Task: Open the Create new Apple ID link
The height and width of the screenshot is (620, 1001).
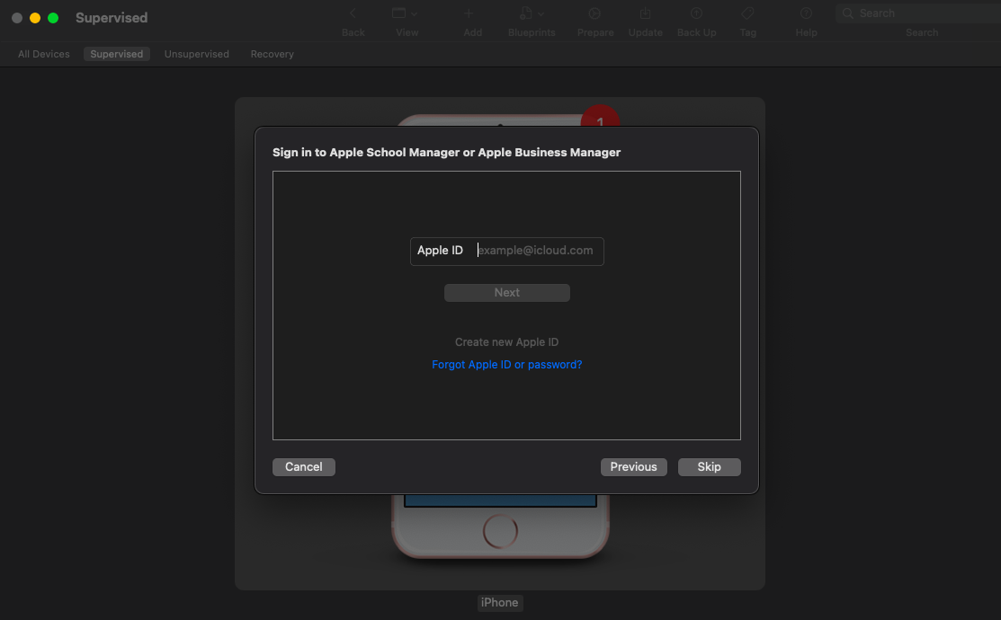Action: click(507, 342)
